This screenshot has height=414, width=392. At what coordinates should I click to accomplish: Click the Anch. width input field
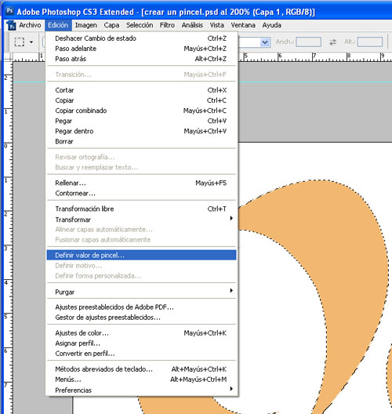point(308,42)
